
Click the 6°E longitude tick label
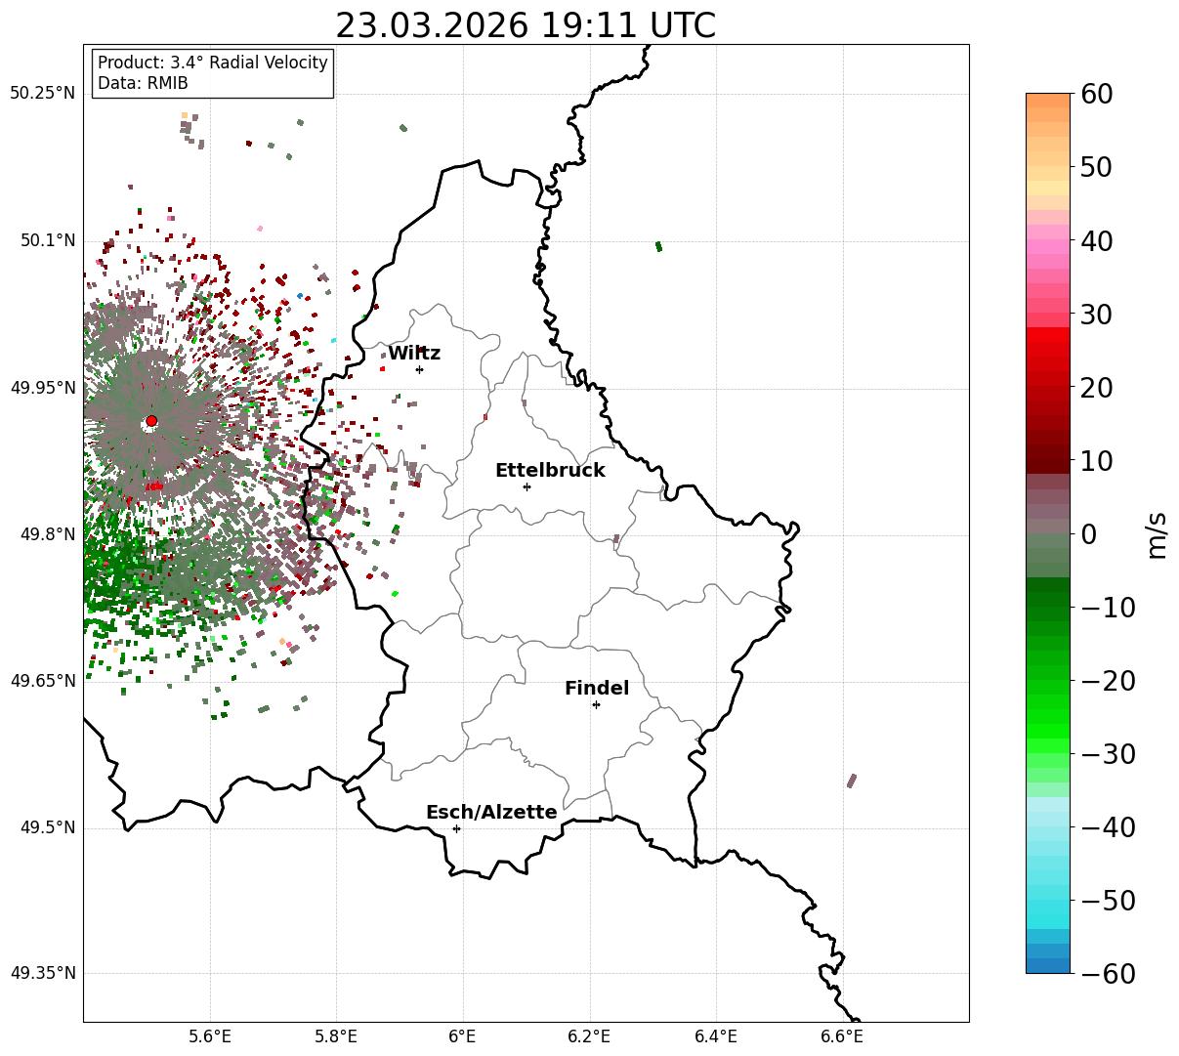point(463,1037)
